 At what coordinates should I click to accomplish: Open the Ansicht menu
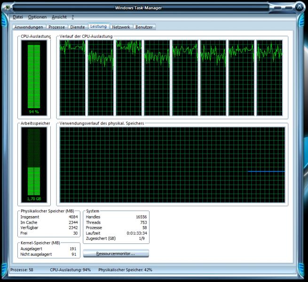[59, 17]
